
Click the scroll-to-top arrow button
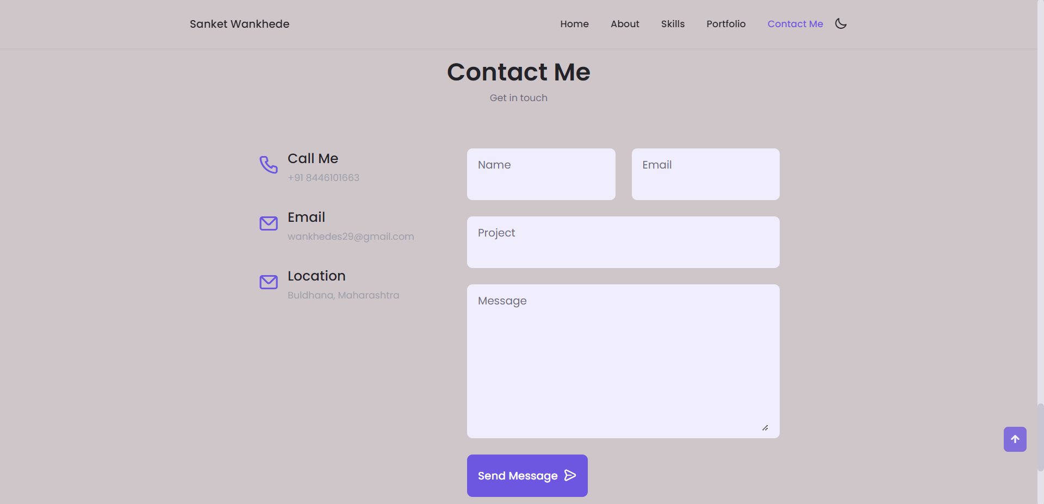click(1015, 439)
